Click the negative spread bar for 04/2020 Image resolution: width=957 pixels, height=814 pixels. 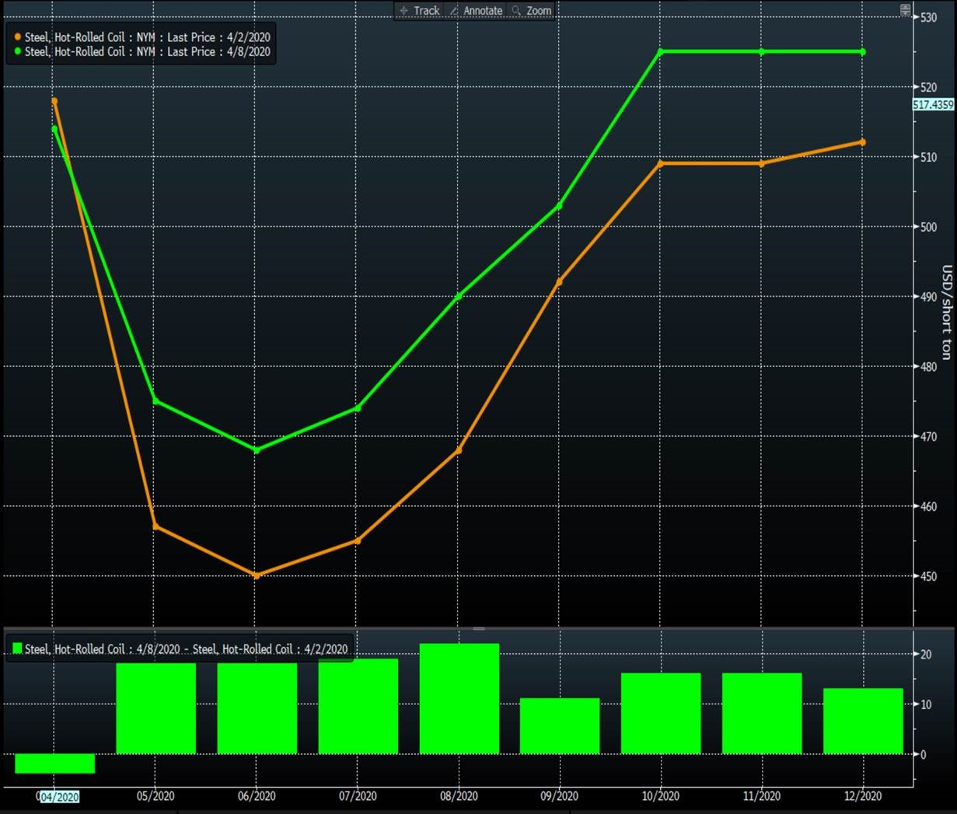(x=54, y=763)
